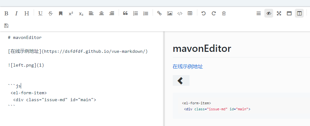This screenshot has width=310, height=126.
Task: Toggle the preview visibility eye icon
Action: [269, 13]
